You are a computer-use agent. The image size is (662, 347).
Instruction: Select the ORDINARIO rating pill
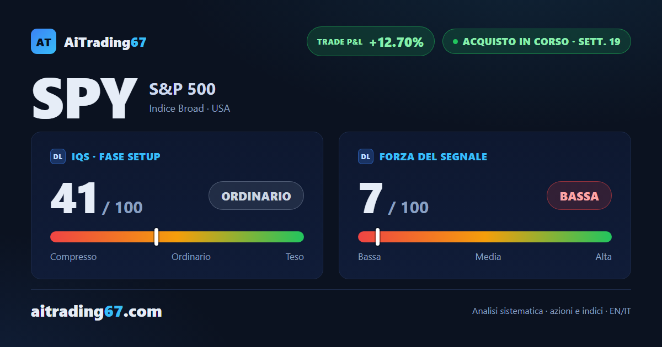click(256, 196)
